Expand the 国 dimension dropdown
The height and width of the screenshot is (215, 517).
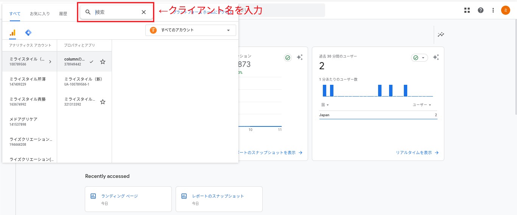click(x=325, y=105)
